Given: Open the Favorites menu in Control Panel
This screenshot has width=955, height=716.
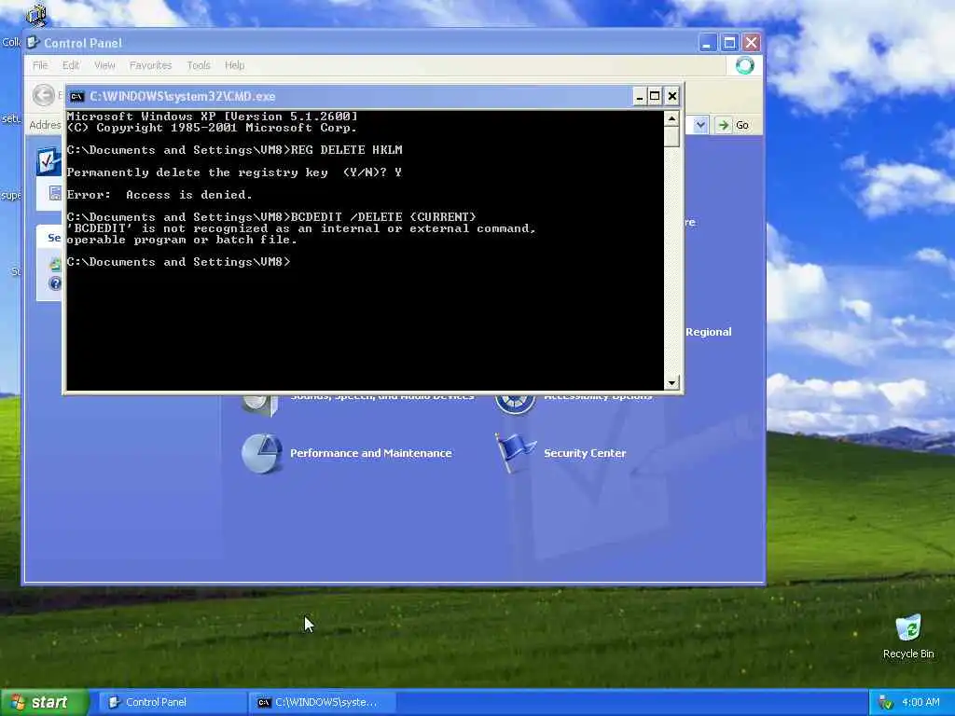Looking at the screenshot, I should coord(150,65).
